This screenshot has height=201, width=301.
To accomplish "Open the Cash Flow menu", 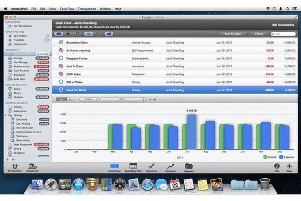I will pos(67,9).
